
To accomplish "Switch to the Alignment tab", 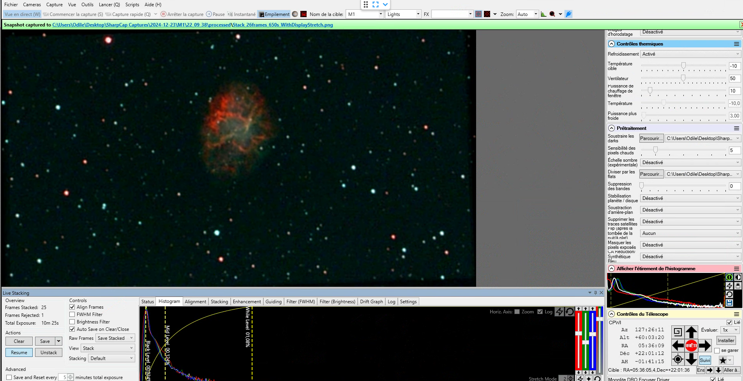I will pos(196,302).
